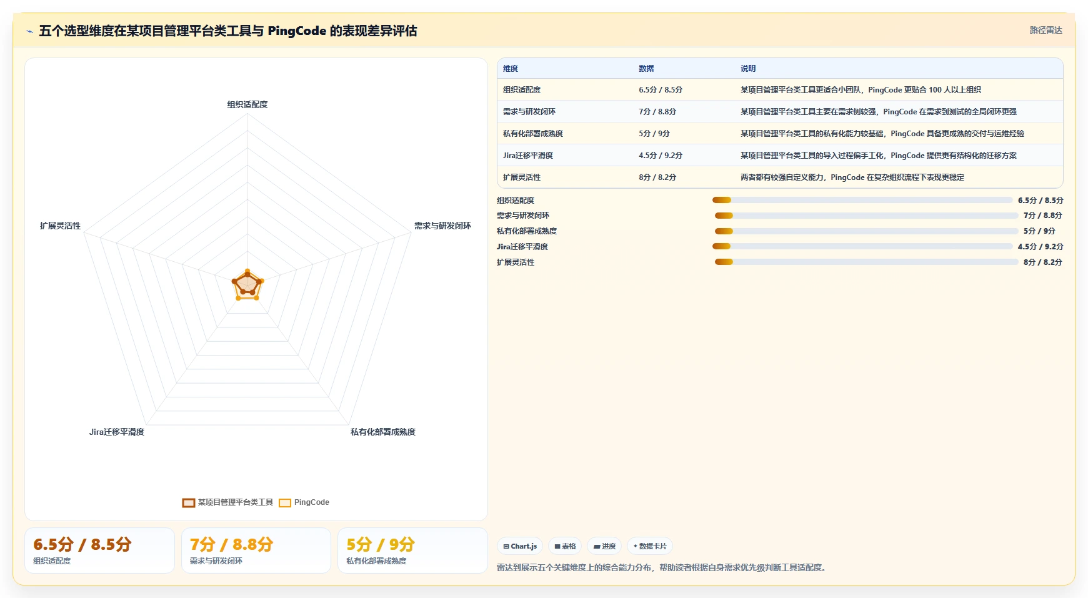Screen dimensions: 1088x598
Task: Click the 进度 chip
Action: [604, 546]
